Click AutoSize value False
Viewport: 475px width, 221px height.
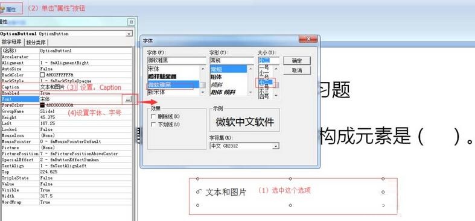(x=46, y=69)
